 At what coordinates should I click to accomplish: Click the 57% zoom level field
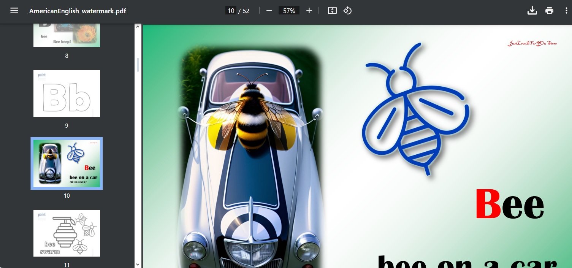click(289, 11)
